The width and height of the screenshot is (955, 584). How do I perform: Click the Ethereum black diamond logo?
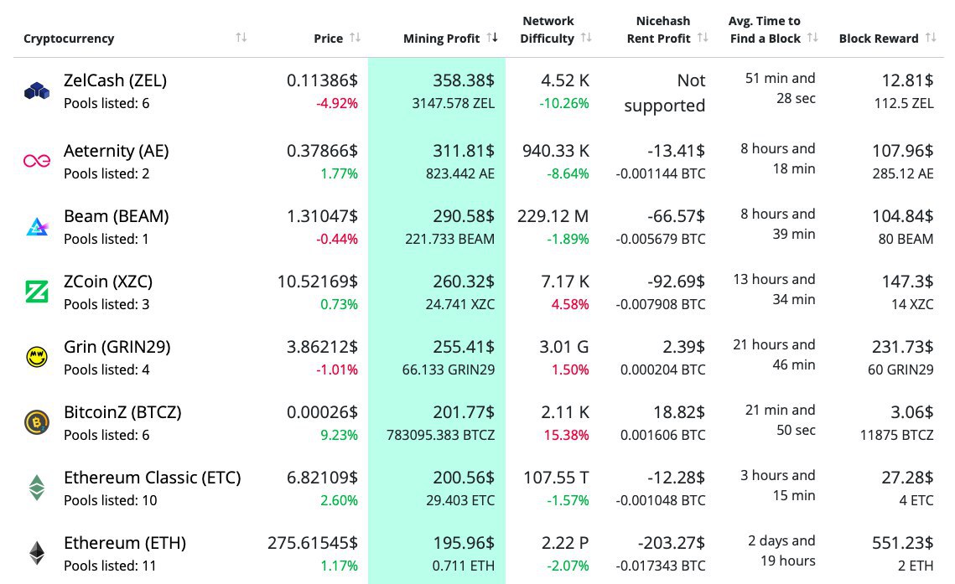(x=37, y=552)
